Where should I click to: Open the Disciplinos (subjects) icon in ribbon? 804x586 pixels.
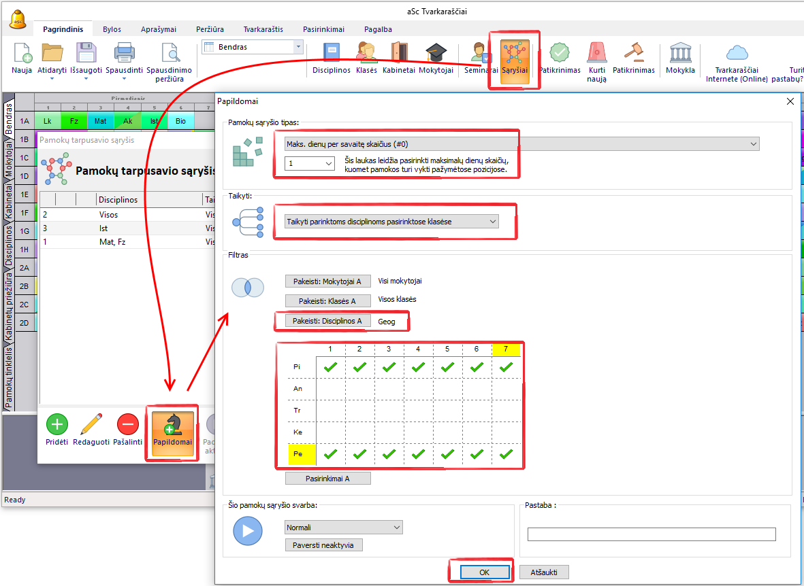[x=331, y=54]
